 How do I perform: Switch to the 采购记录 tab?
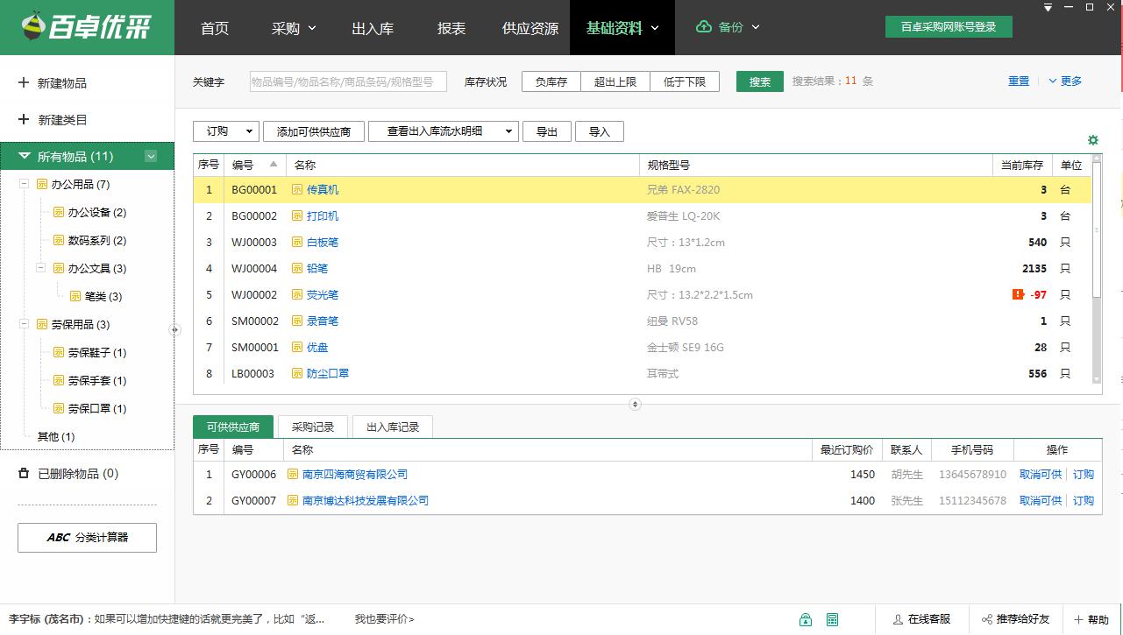313,427
